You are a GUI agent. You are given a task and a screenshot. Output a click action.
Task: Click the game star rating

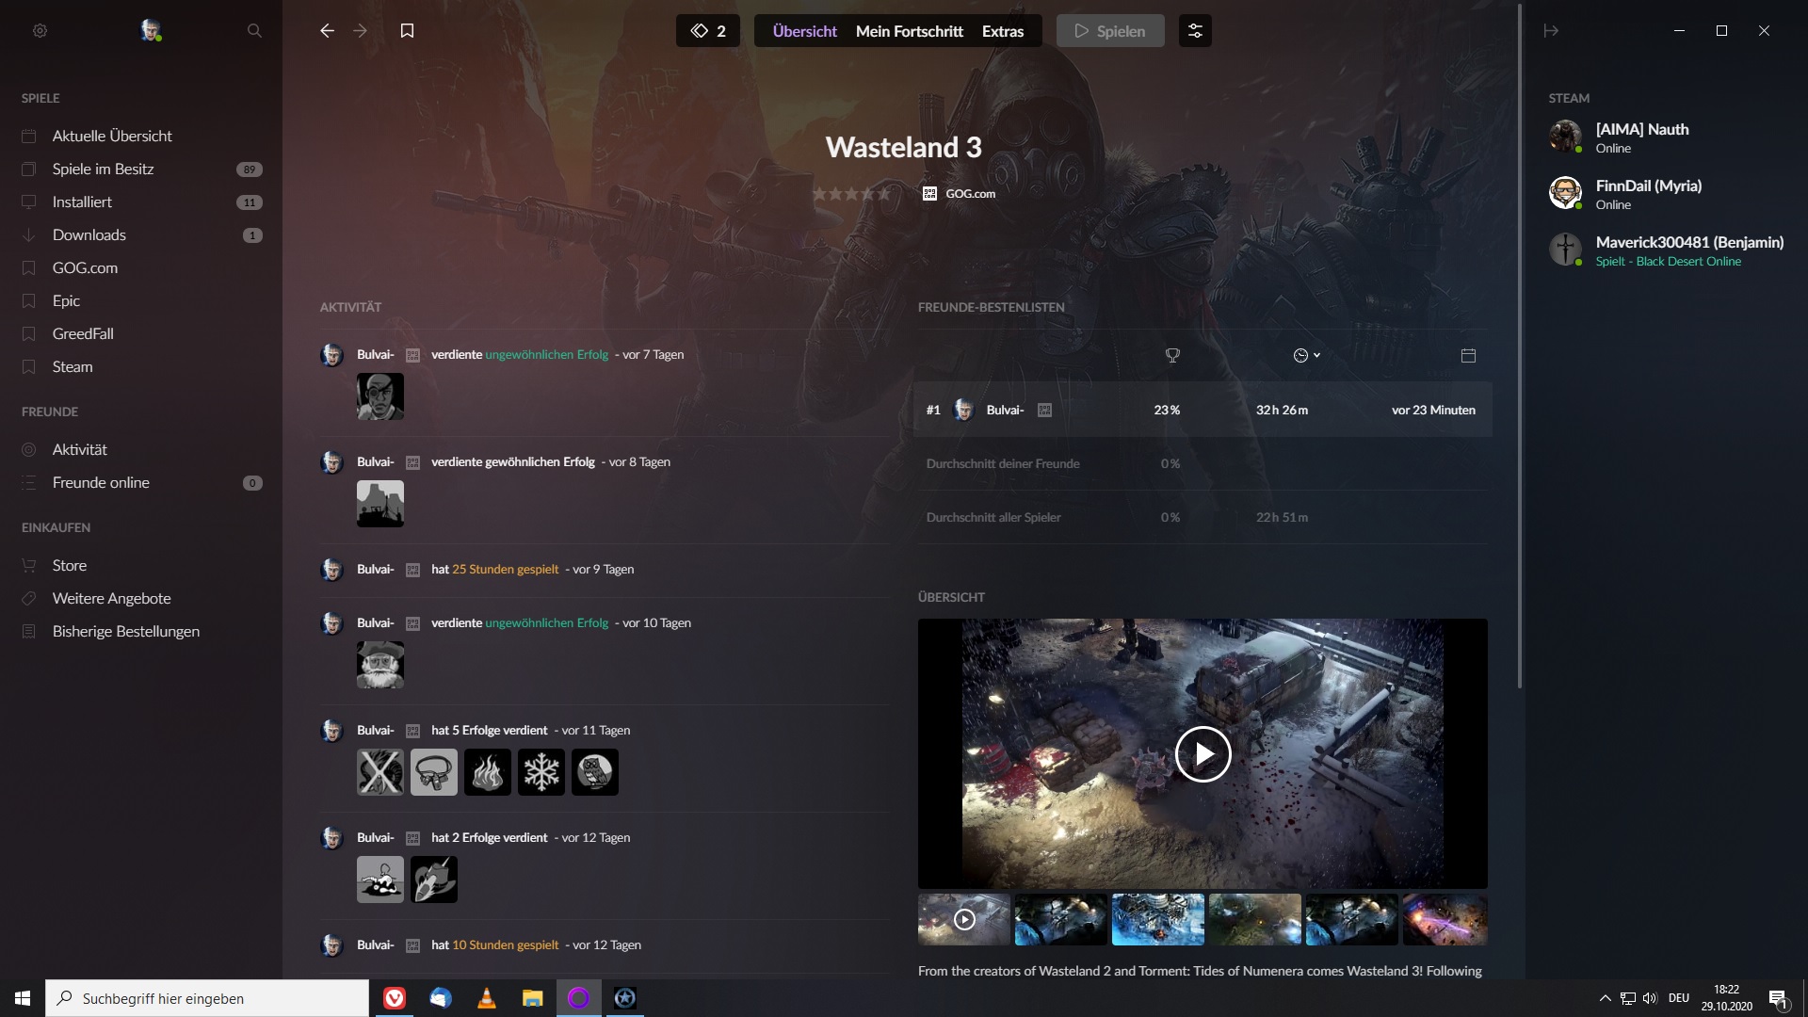pos(851,194)
